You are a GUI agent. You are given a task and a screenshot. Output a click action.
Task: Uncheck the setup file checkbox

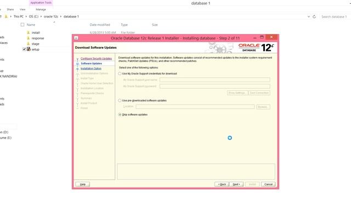[24, 49]
